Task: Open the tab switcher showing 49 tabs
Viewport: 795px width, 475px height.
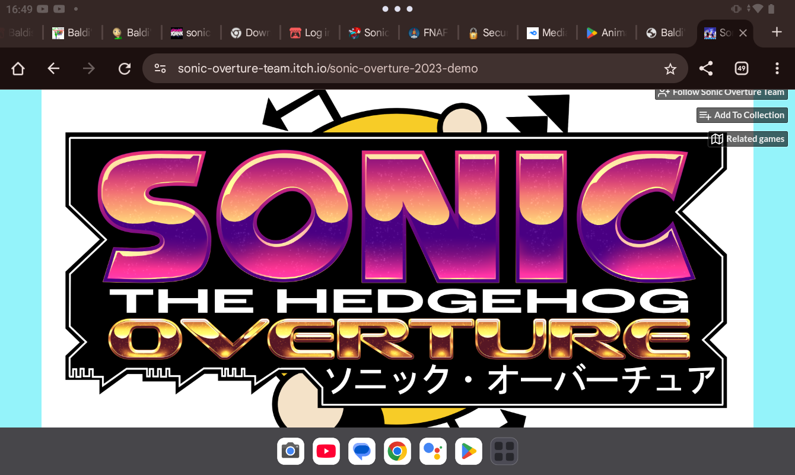Action: point(742,69)
